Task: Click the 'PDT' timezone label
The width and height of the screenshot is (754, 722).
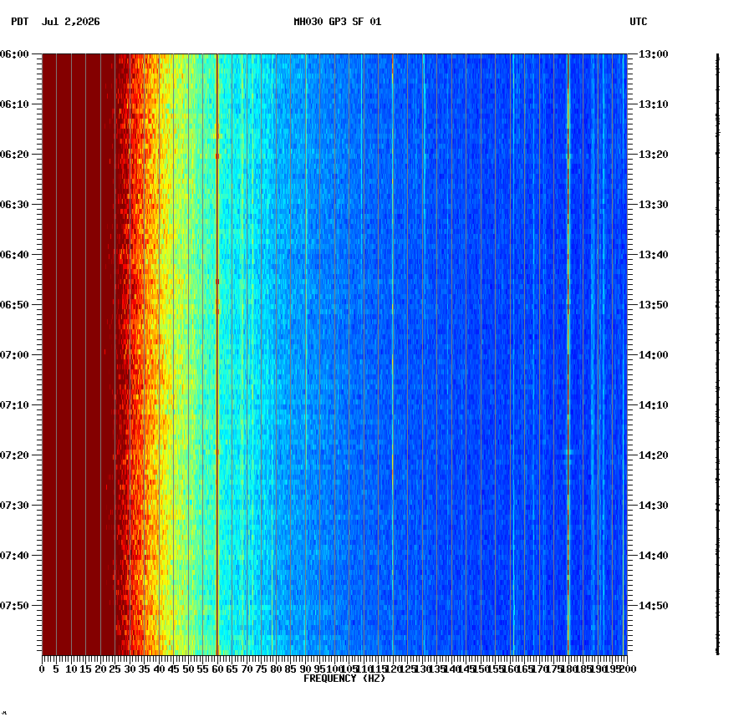Action: point(20,22)
